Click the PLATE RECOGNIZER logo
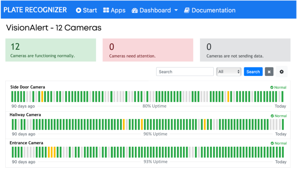Image resolution: width=297 pixels, height=169 pixels. tap(35, 10)
